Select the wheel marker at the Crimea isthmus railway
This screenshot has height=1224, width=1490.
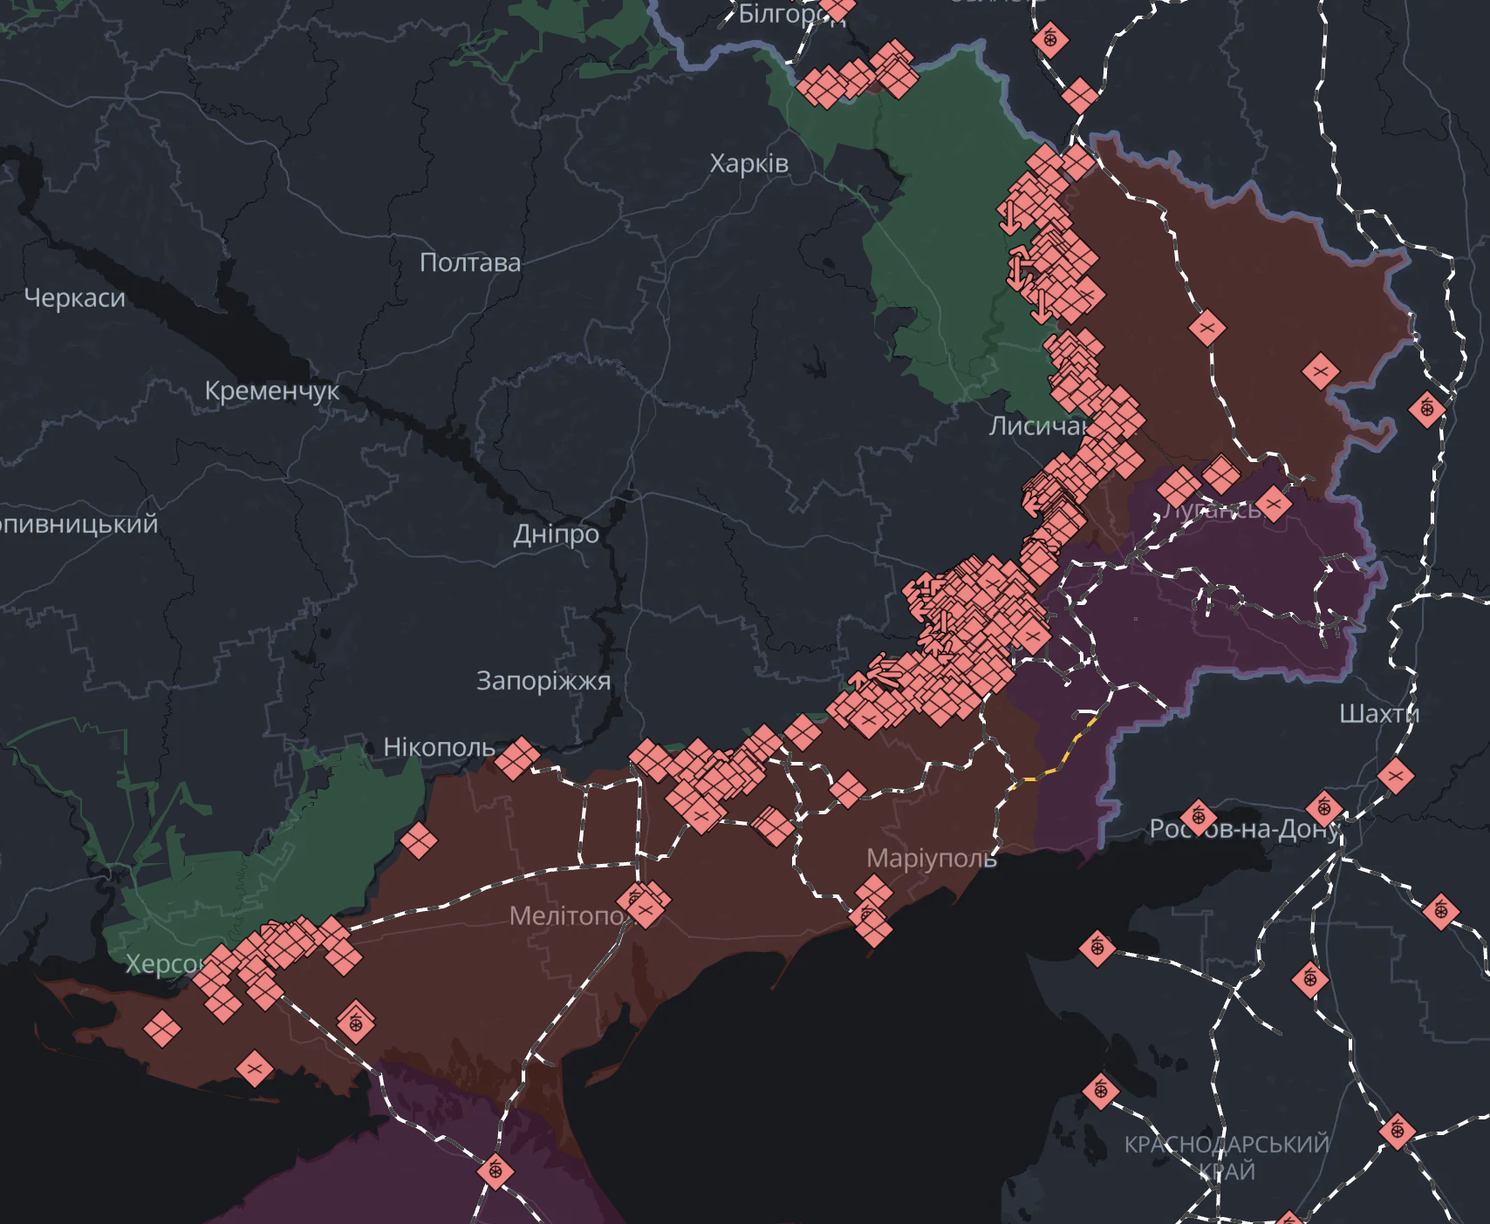496,1170
